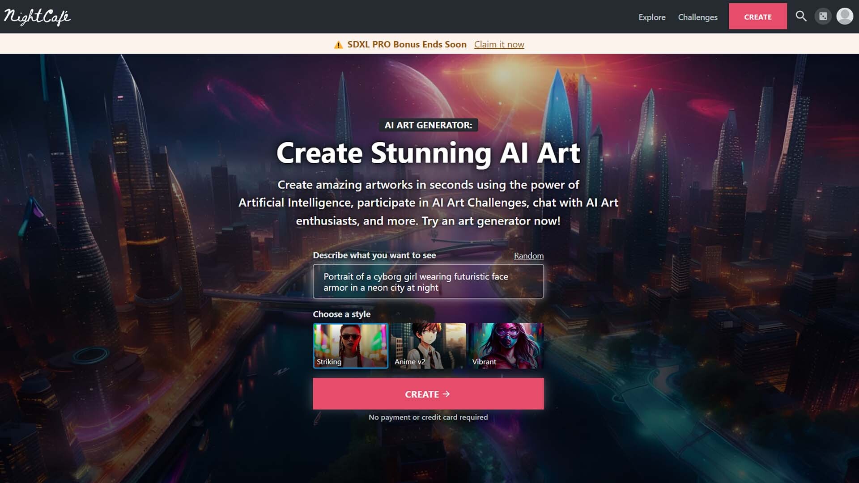The height and width of the screenshot is (483, 859).
Task: Reselect the Striking style thumbnail
Action: [350, 345]
